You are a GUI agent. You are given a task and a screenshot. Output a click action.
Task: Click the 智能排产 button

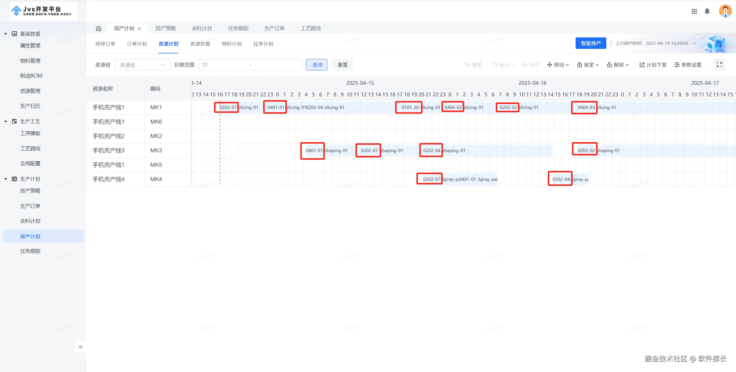(591, 43)
